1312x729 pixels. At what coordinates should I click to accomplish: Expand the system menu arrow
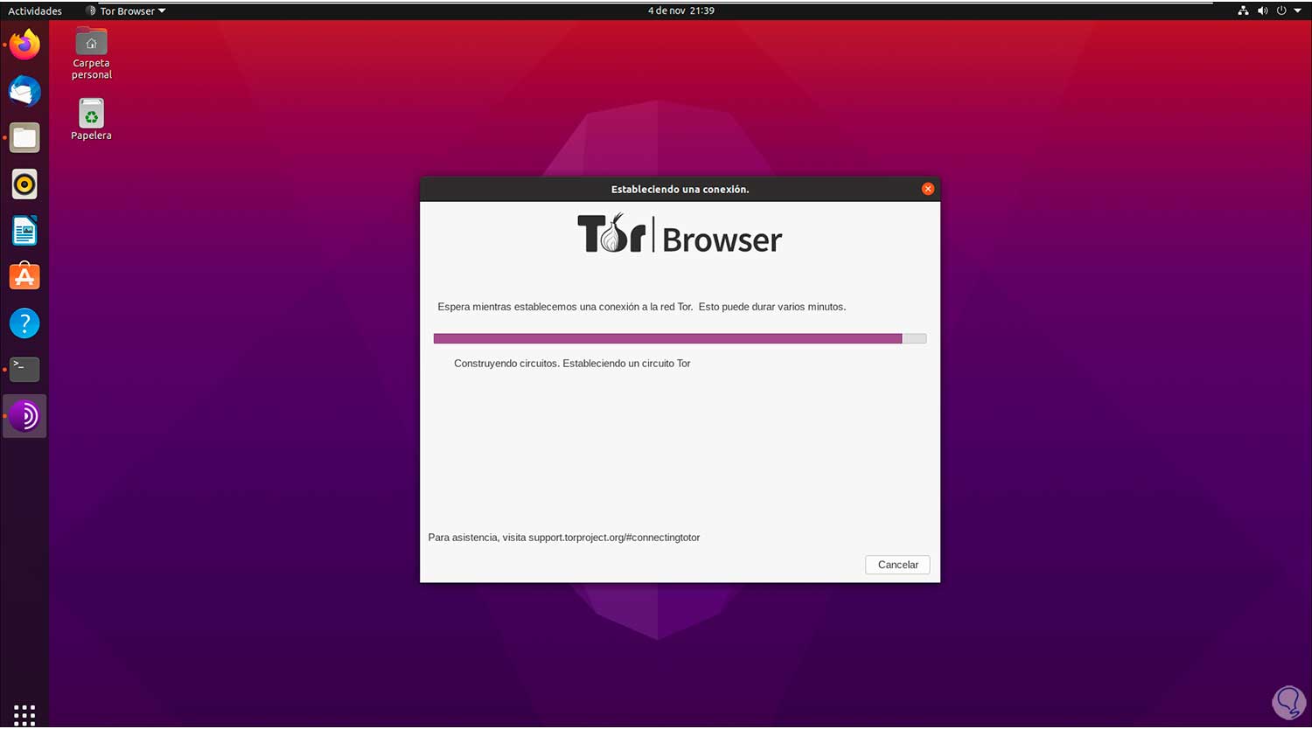[1297, 10]
